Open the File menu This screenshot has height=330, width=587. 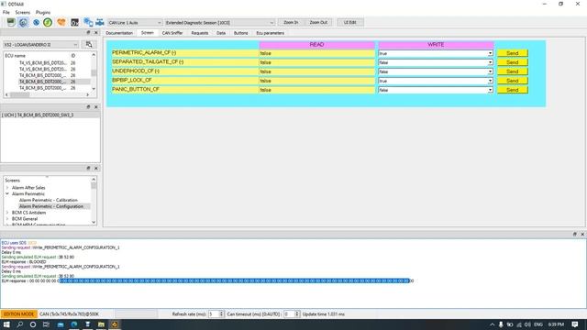point(6,12)
